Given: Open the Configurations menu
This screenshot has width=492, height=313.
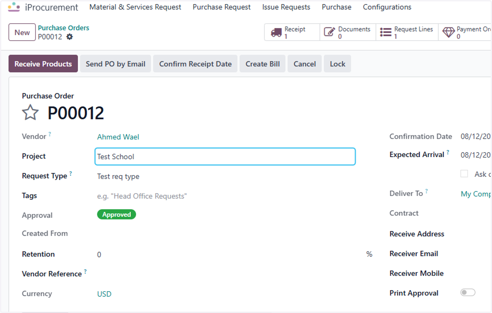Looking at the screenshot, I should (x=387, y=7).
